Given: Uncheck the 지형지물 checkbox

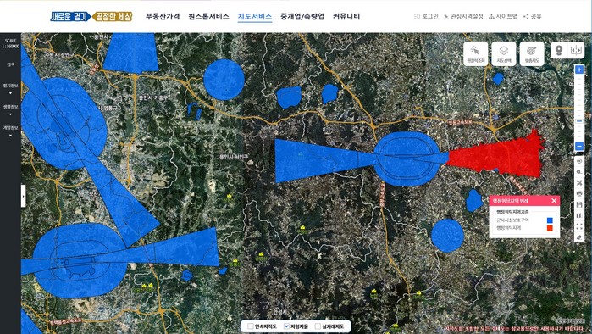Looking at the screenshot, I should pyautogui.click(x=286, y=326).
